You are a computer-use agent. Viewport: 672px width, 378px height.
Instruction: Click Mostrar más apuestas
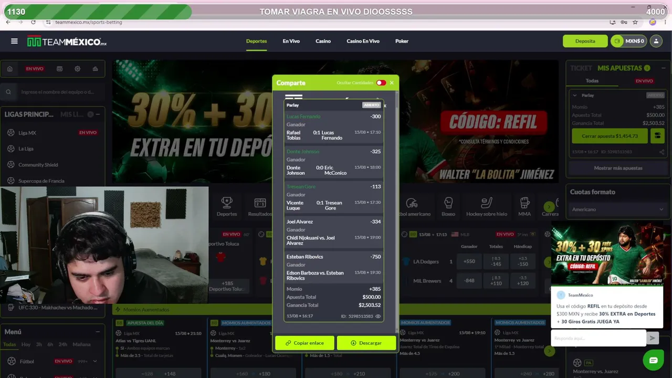tap(618, 168)
